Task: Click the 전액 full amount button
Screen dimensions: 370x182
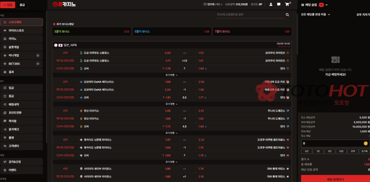Action: tap(353, 151)
